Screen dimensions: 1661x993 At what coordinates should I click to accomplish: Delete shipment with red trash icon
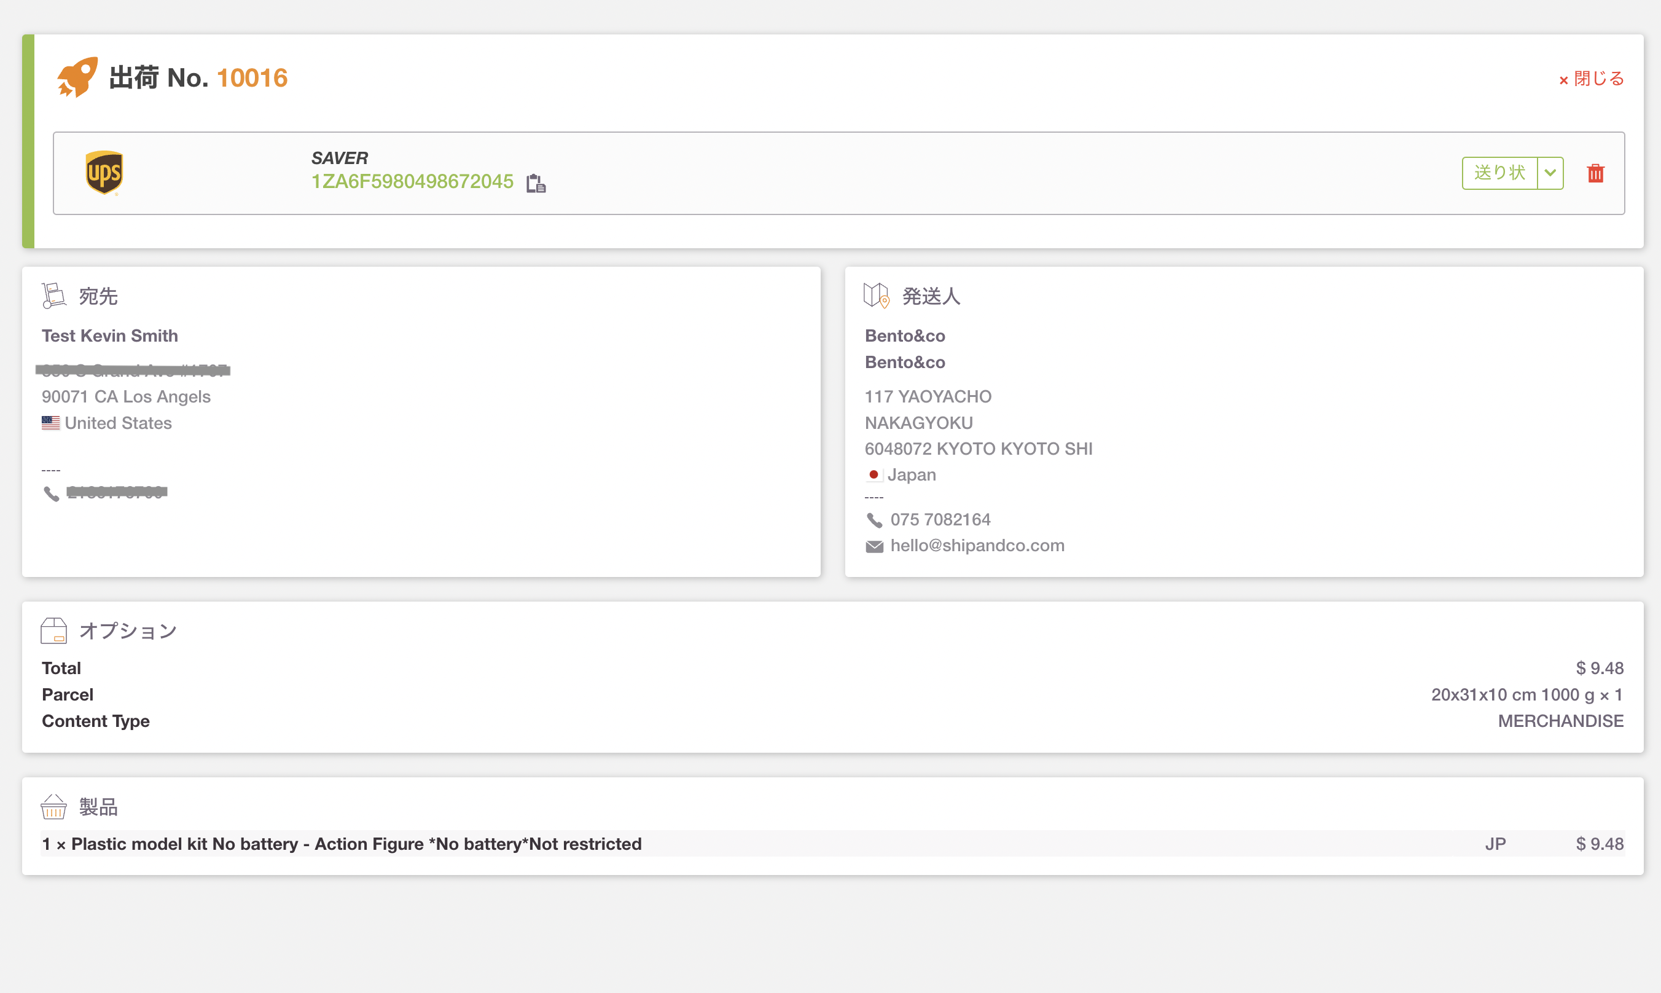pyautogui.click(x=1595, y=173)
